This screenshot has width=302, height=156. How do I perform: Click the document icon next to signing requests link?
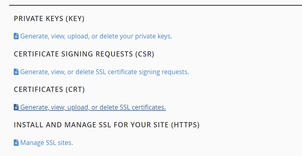[x=16, y=72]
